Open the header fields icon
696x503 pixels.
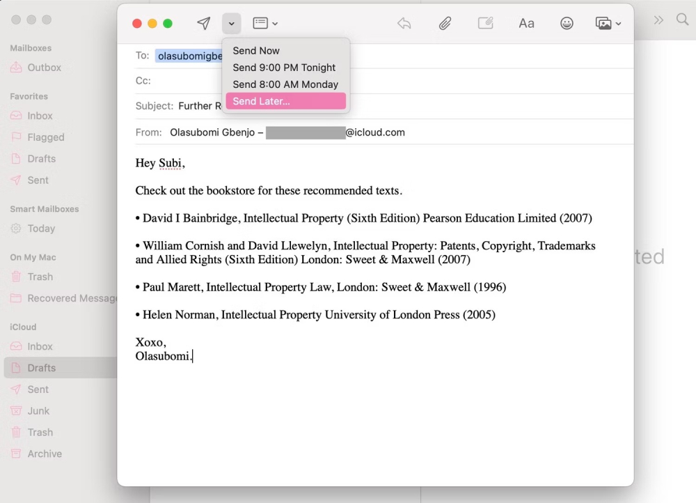(x=260, y=23)
